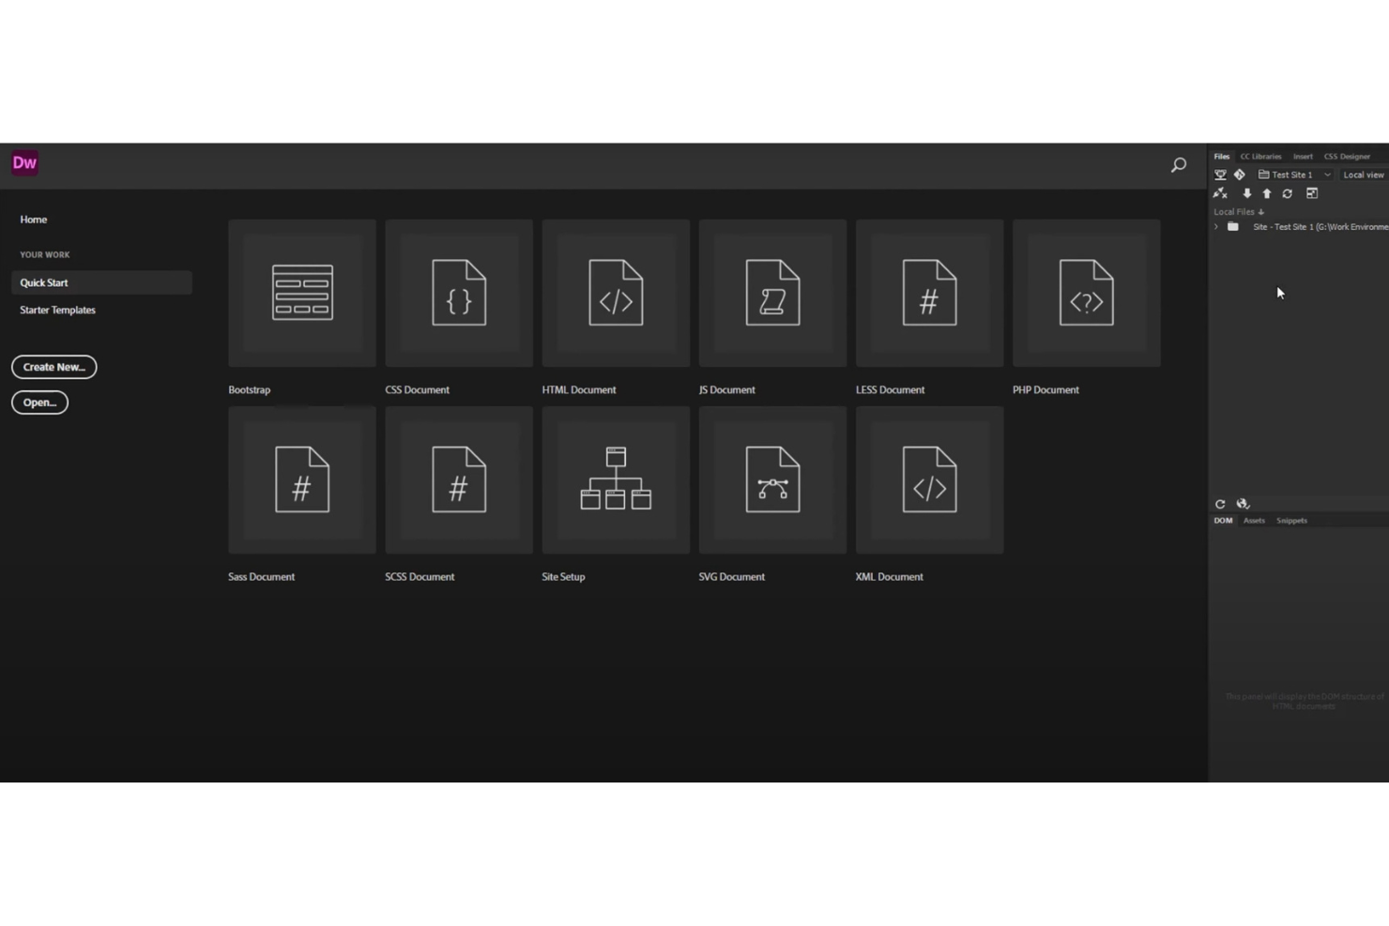The image size is (1389, 926).
Task: Click the Expand files panel layout icon
Action: (x=1312, y=193)
